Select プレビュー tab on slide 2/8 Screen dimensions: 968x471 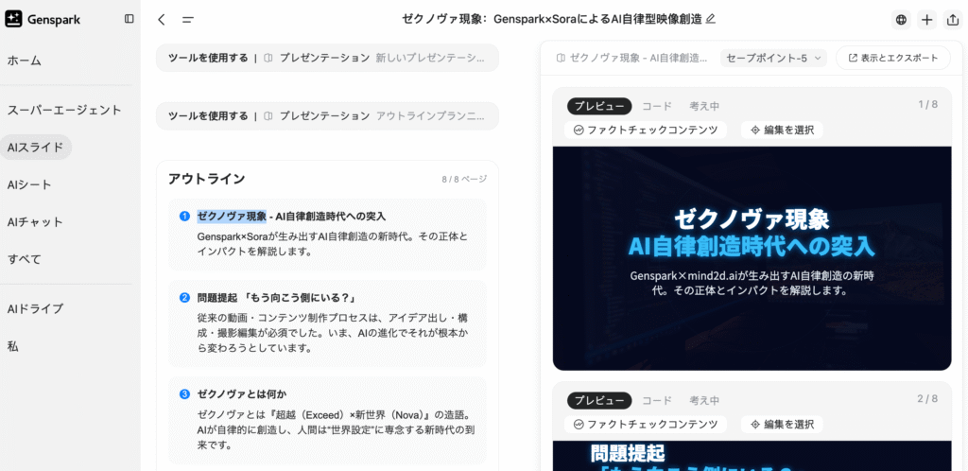(x=599, y=401)
